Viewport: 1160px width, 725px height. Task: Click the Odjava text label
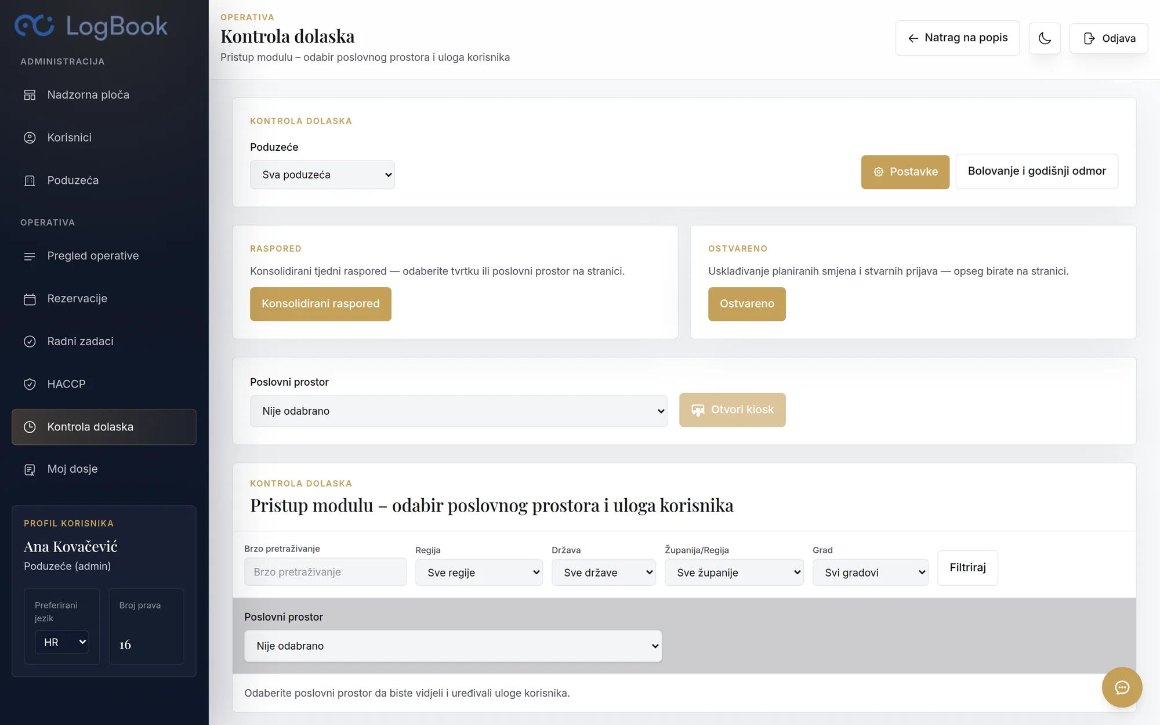[x=1119, y=38]
